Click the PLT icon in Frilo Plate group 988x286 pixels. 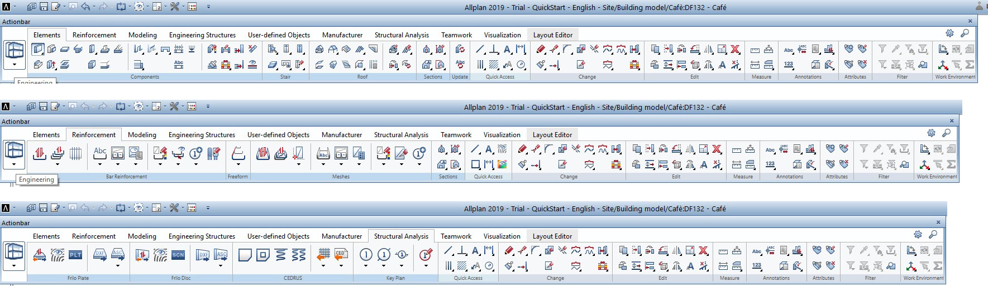(75, 255)
